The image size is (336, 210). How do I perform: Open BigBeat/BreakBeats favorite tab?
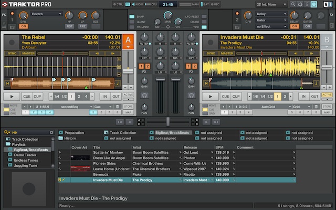[x=172, y=133]
